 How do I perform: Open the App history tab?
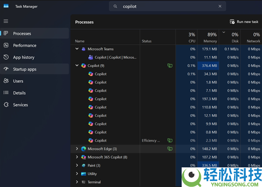click(34, 57)
